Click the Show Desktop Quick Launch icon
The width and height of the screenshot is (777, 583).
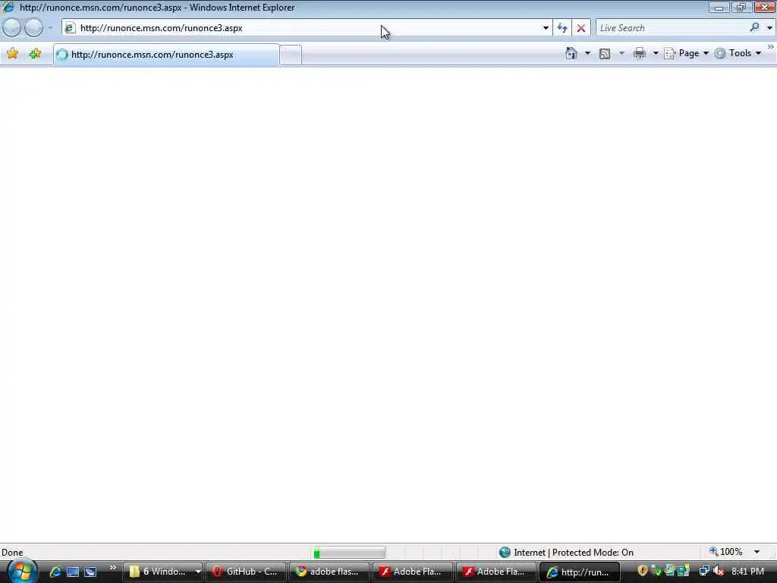click(73, 572)
